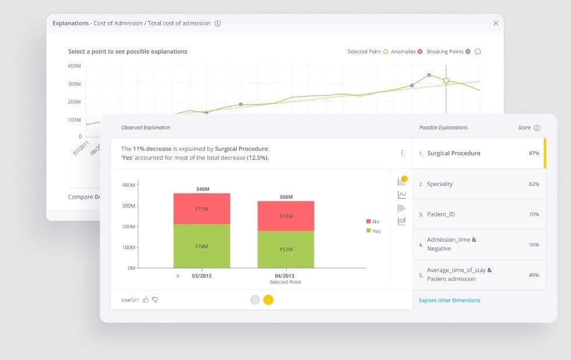The height and width of the screenshot is (360, 571).
Task: Click the info icon beside the title
Action: point(217,24)
